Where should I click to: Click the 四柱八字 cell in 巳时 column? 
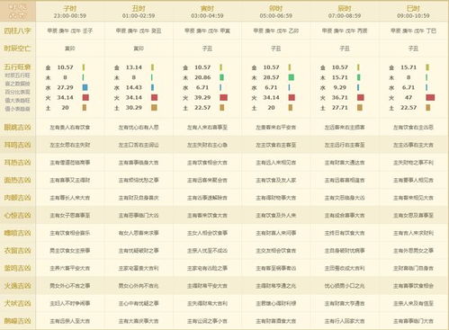(x=413, y=31)
